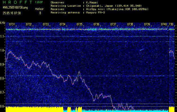Click the 0738 time marker
Viewport: 177px width, 112px height.
(x=130, y=24)
